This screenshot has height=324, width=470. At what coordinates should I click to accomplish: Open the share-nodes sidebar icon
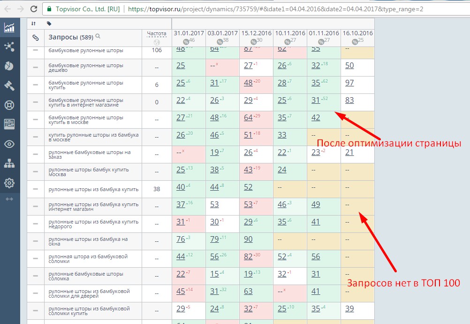9,47
